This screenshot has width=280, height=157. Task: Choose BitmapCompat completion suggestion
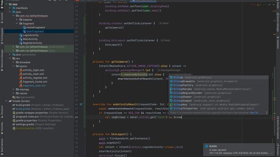219,101
